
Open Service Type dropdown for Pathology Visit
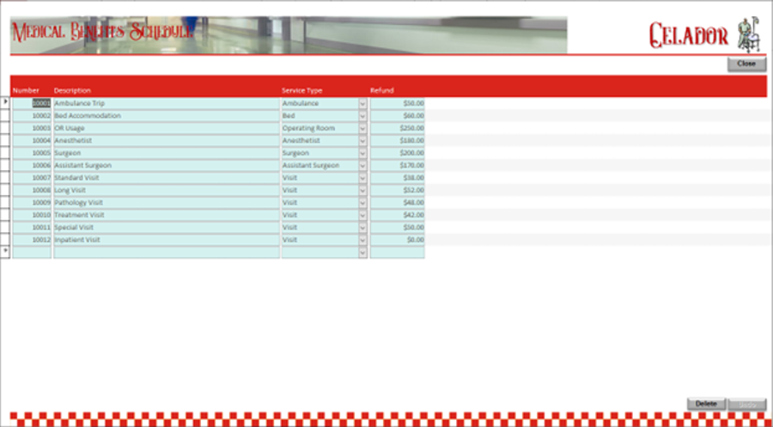coord(362,203)
